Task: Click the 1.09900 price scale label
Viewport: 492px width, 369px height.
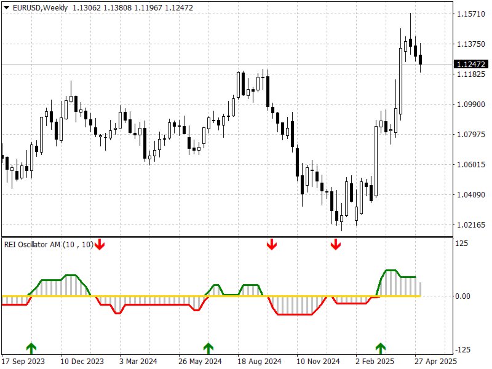Action: click(x=471, y=105)
